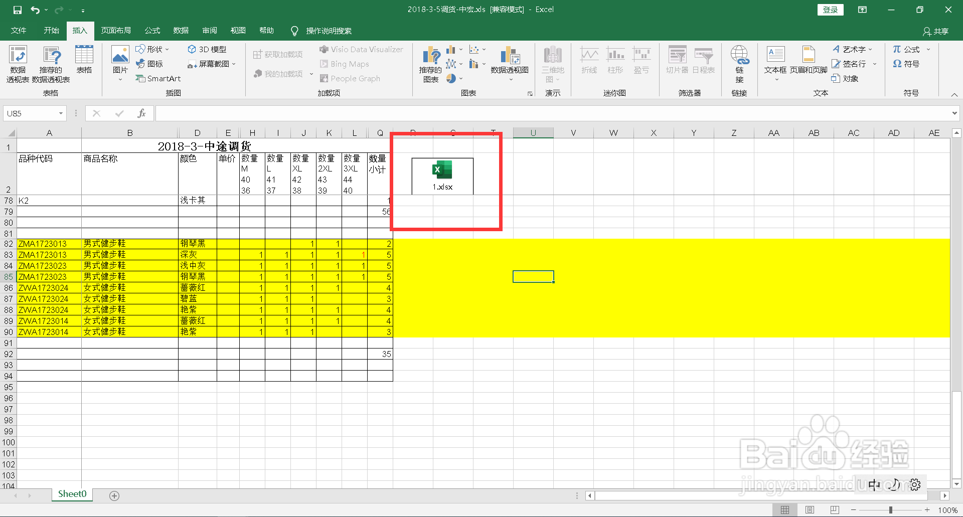Insert Column sparkline (柱形)
Screen dimensions: 963x517
(x=615, y=60)
